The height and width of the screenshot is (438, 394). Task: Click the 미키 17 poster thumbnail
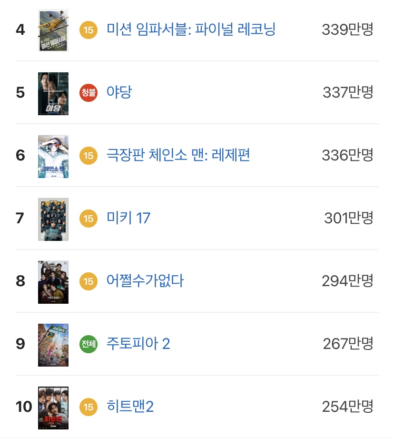click(53, 219)
